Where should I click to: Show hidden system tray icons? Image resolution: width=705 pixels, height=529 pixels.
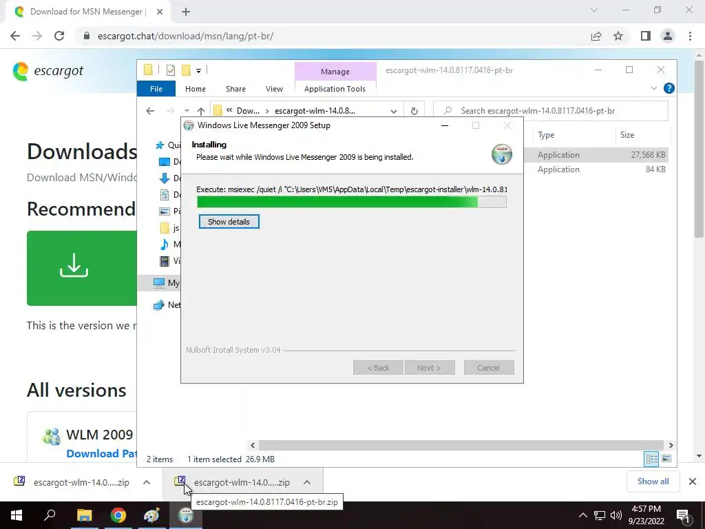(x=582, y=515)
